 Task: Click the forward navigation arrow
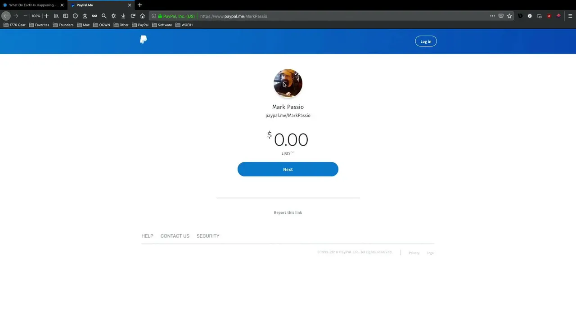[16, 16]
